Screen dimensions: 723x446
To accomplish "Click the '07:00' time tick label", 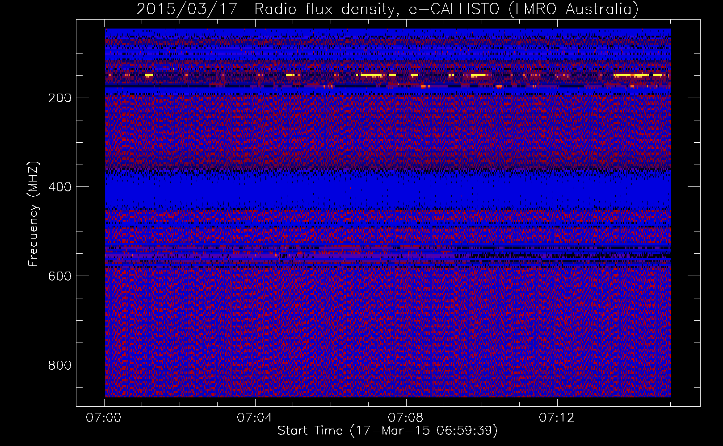I will pyautogui.click(x=105, y=418).
